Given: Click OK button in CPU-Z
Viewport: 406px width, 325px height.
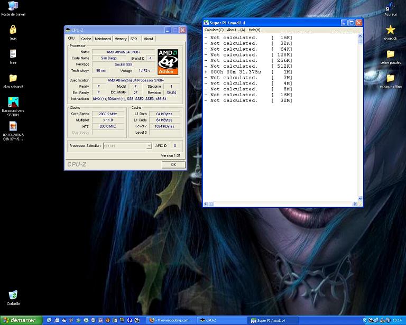Looking at the screenshot, I should tap(173, 164).
